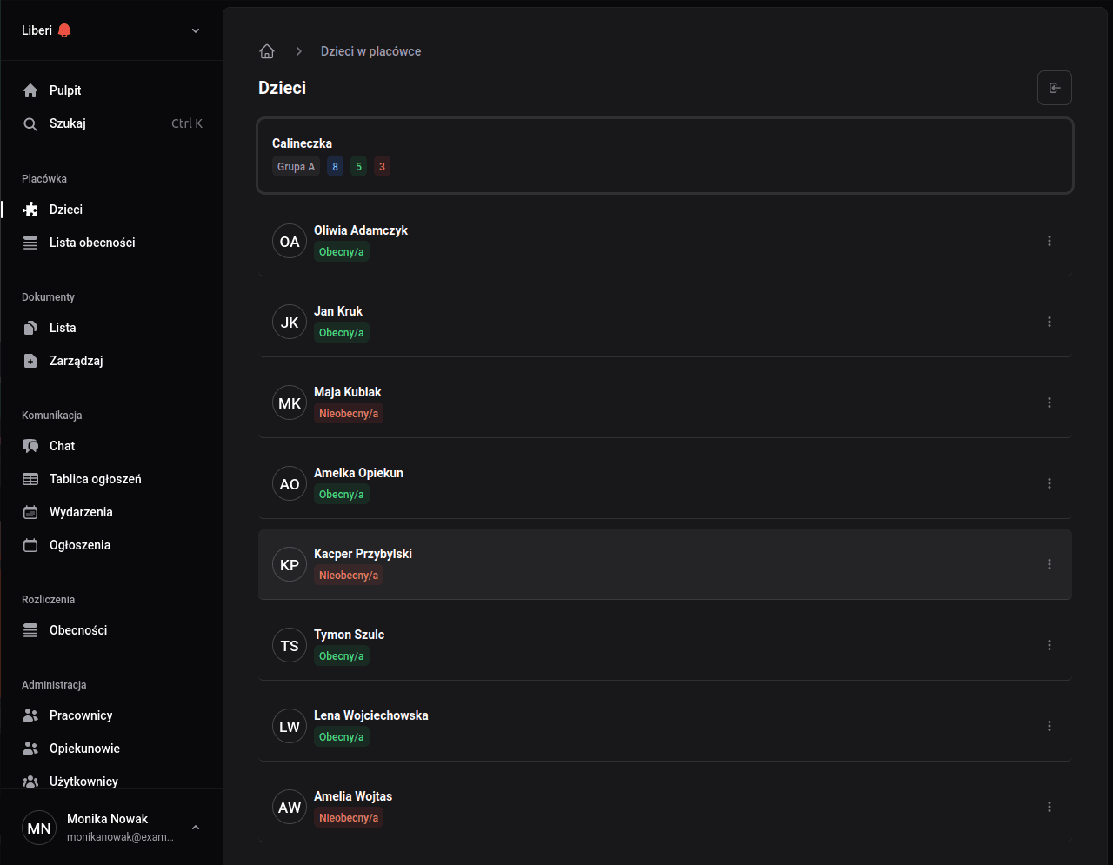
Task: Open three-dot menu for Maja Kubiak
Action: click(x=1050, y=403)
